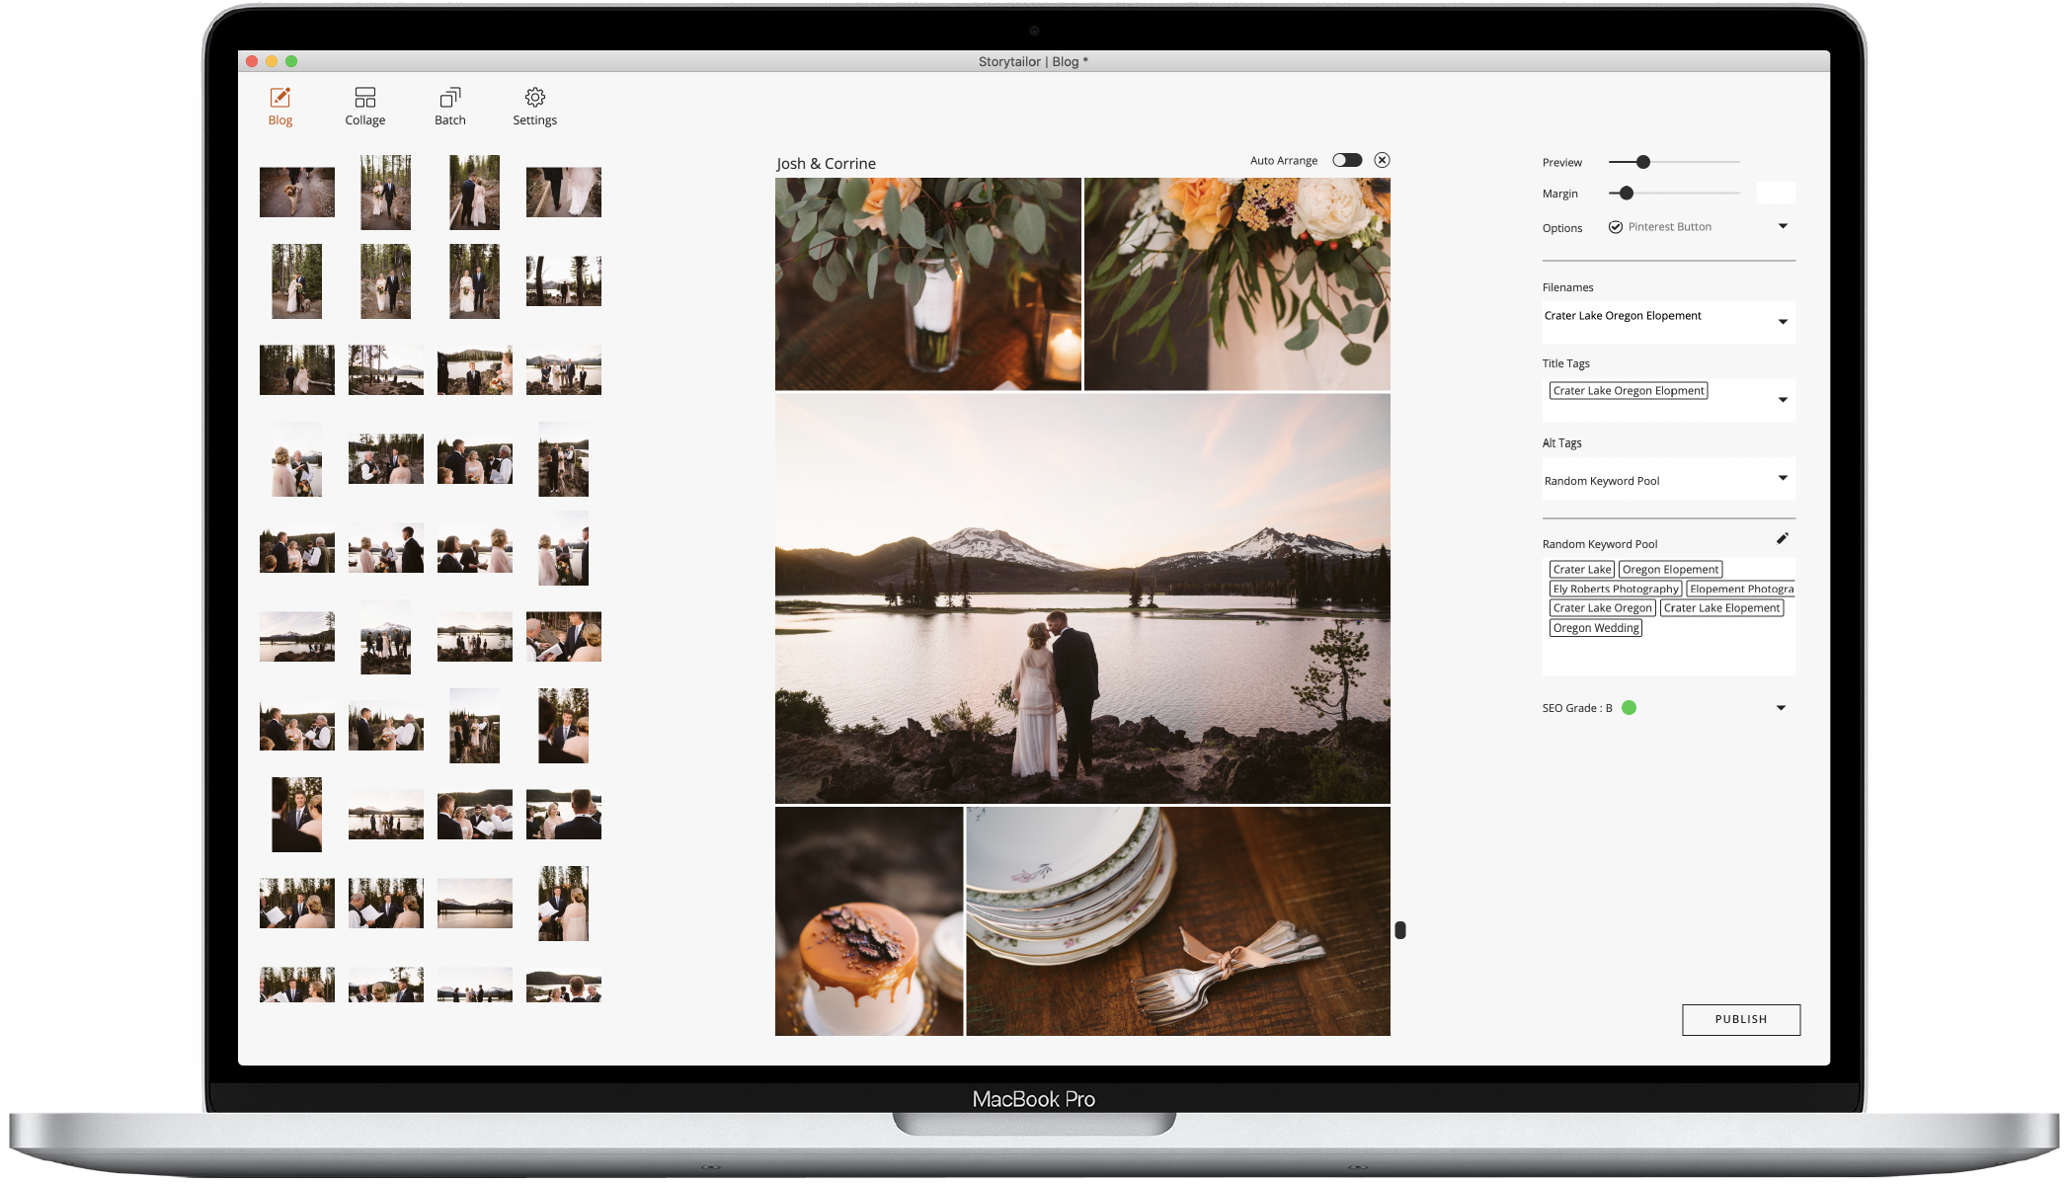Click the green SEO Grade indicator
The height and width of the screenshot is (1186, 2070).
click(1630, 708)
